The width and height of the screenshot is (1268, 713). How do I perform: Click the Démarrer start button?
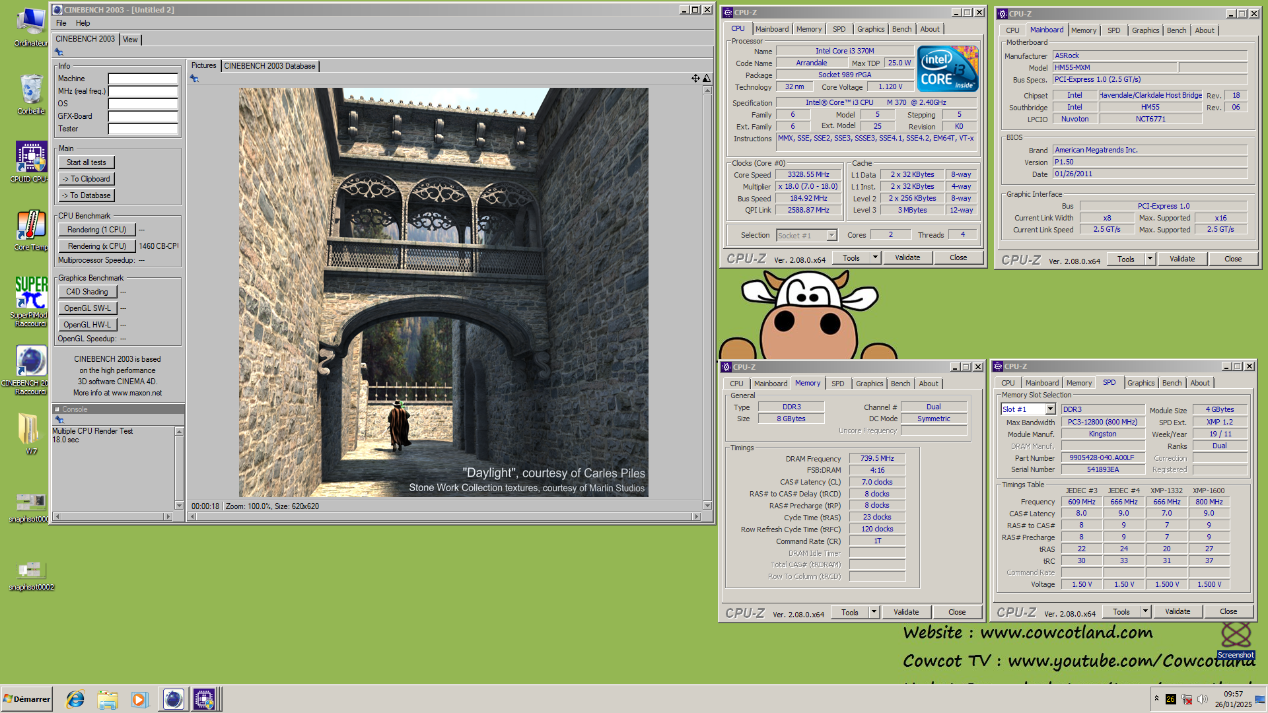pos(26,698)
